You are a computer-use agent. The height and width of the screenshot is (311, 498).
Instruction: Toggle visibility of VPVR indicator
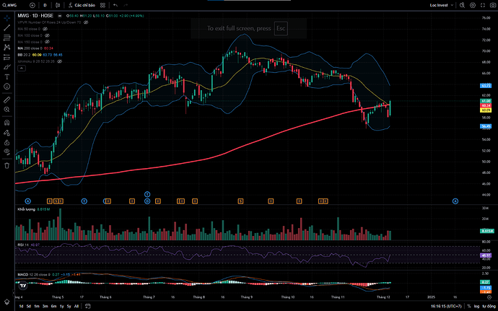86,24
